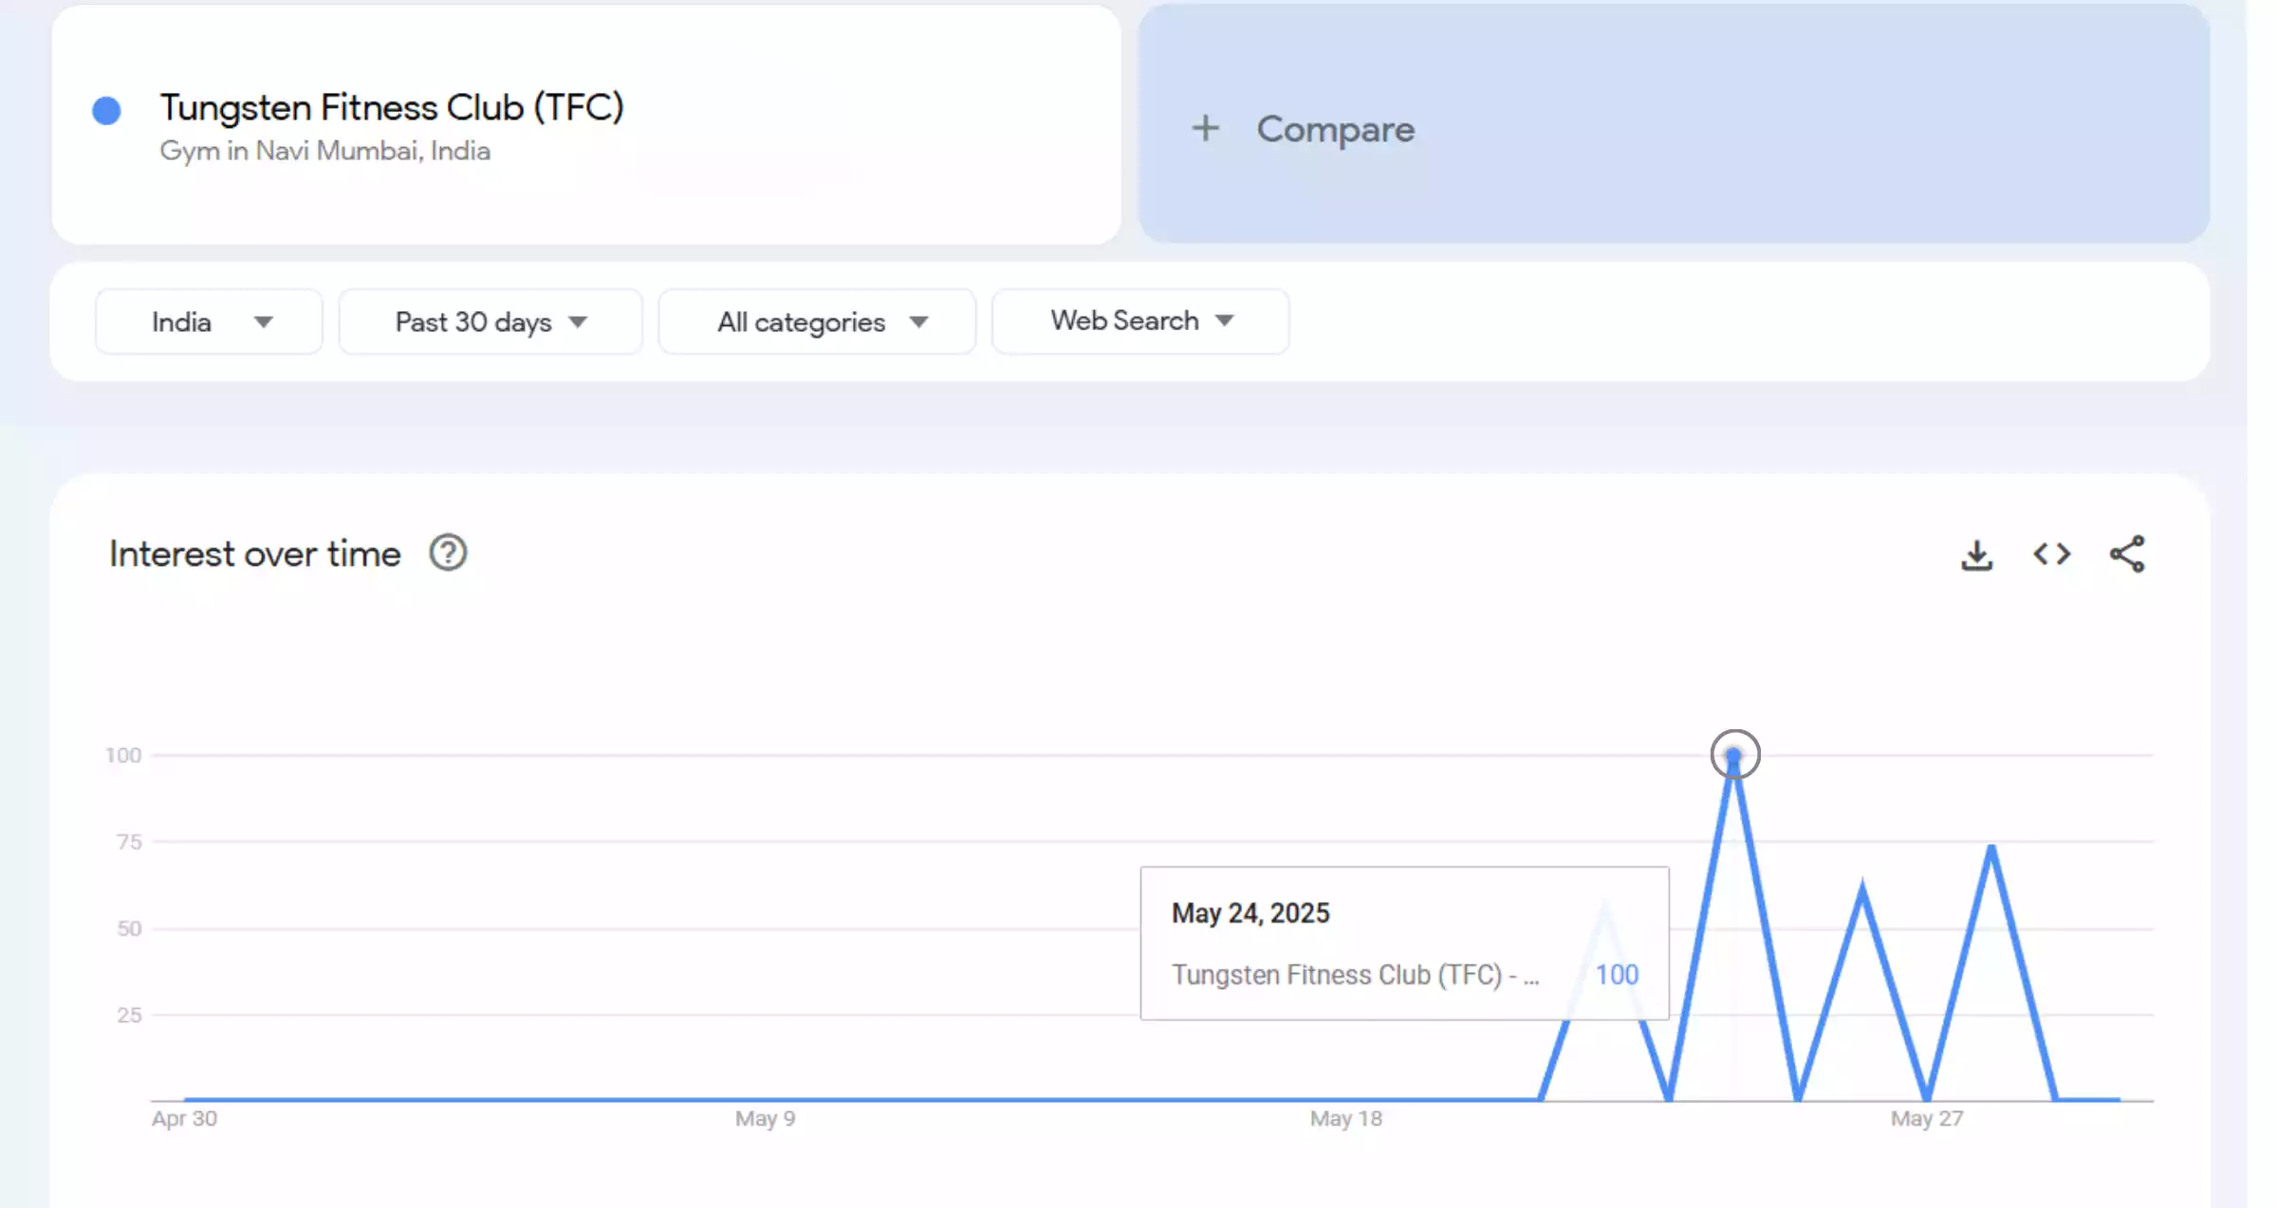Download the Interest over time data as CSV
Viewport: 2277px width, 1208px height.
[1975, 555]
